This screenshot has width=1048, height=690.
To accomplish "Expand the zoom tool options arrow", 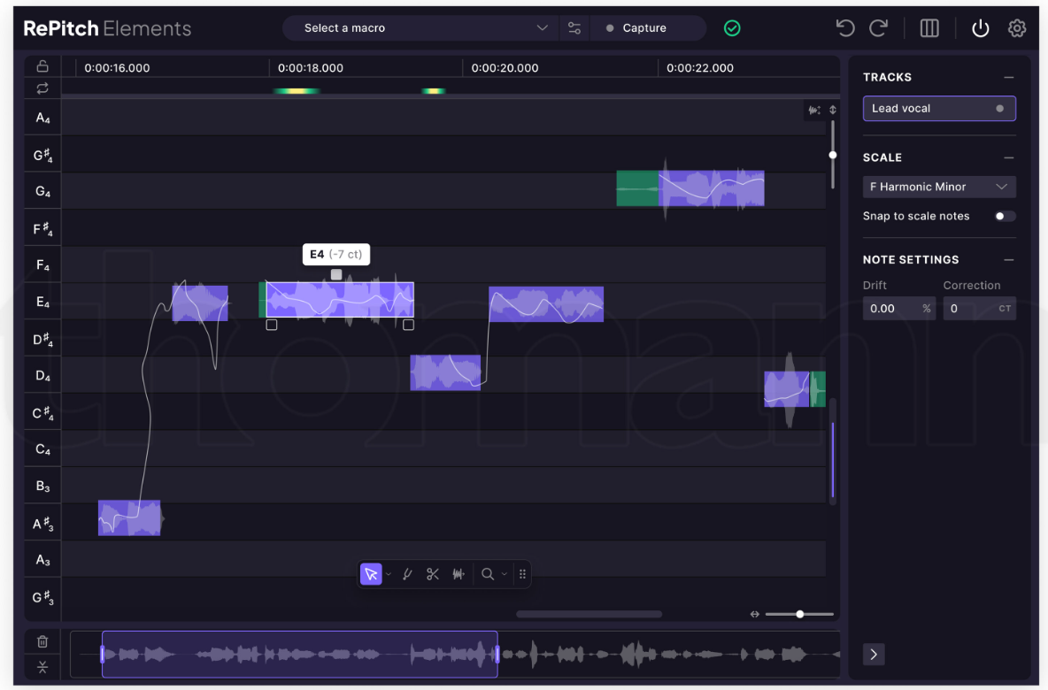I will coord(505,574).
